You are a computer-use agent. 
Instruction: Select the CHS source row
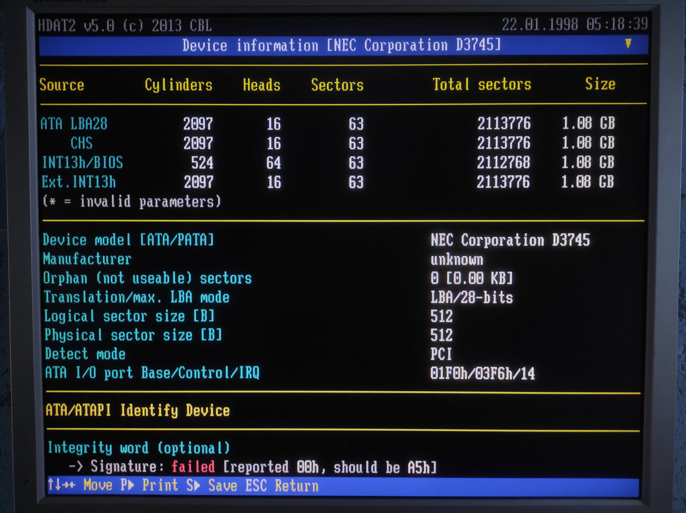pyautogui.click(x=81, y=143)
